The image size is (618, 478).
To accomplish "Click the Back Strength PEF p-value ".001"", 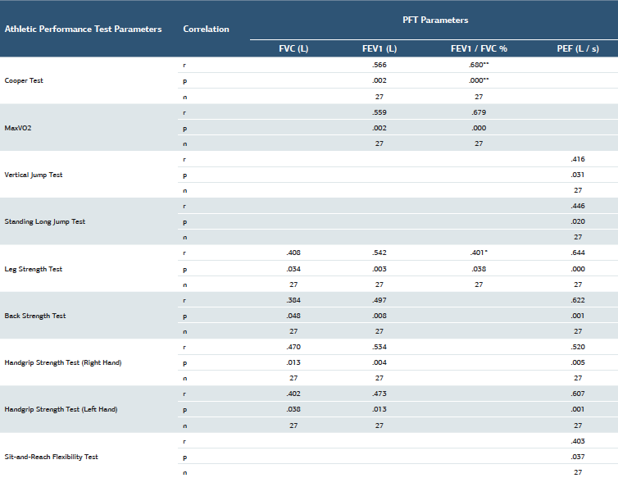I will [x=578, y=316].
